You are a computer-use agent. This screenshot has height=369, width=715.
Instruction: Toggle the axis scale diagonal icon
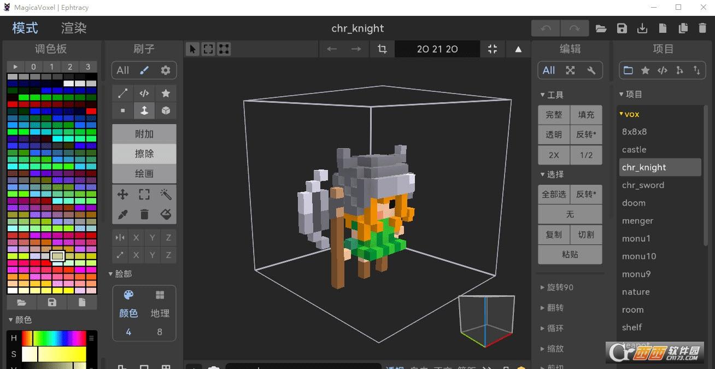click(120, 255)
